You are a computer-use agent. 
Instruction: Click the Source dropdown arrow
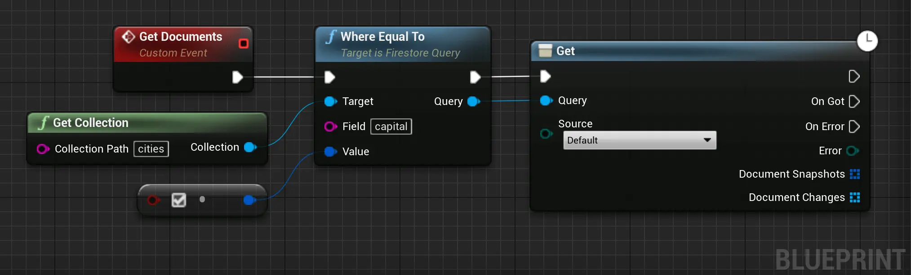point(707,140)
